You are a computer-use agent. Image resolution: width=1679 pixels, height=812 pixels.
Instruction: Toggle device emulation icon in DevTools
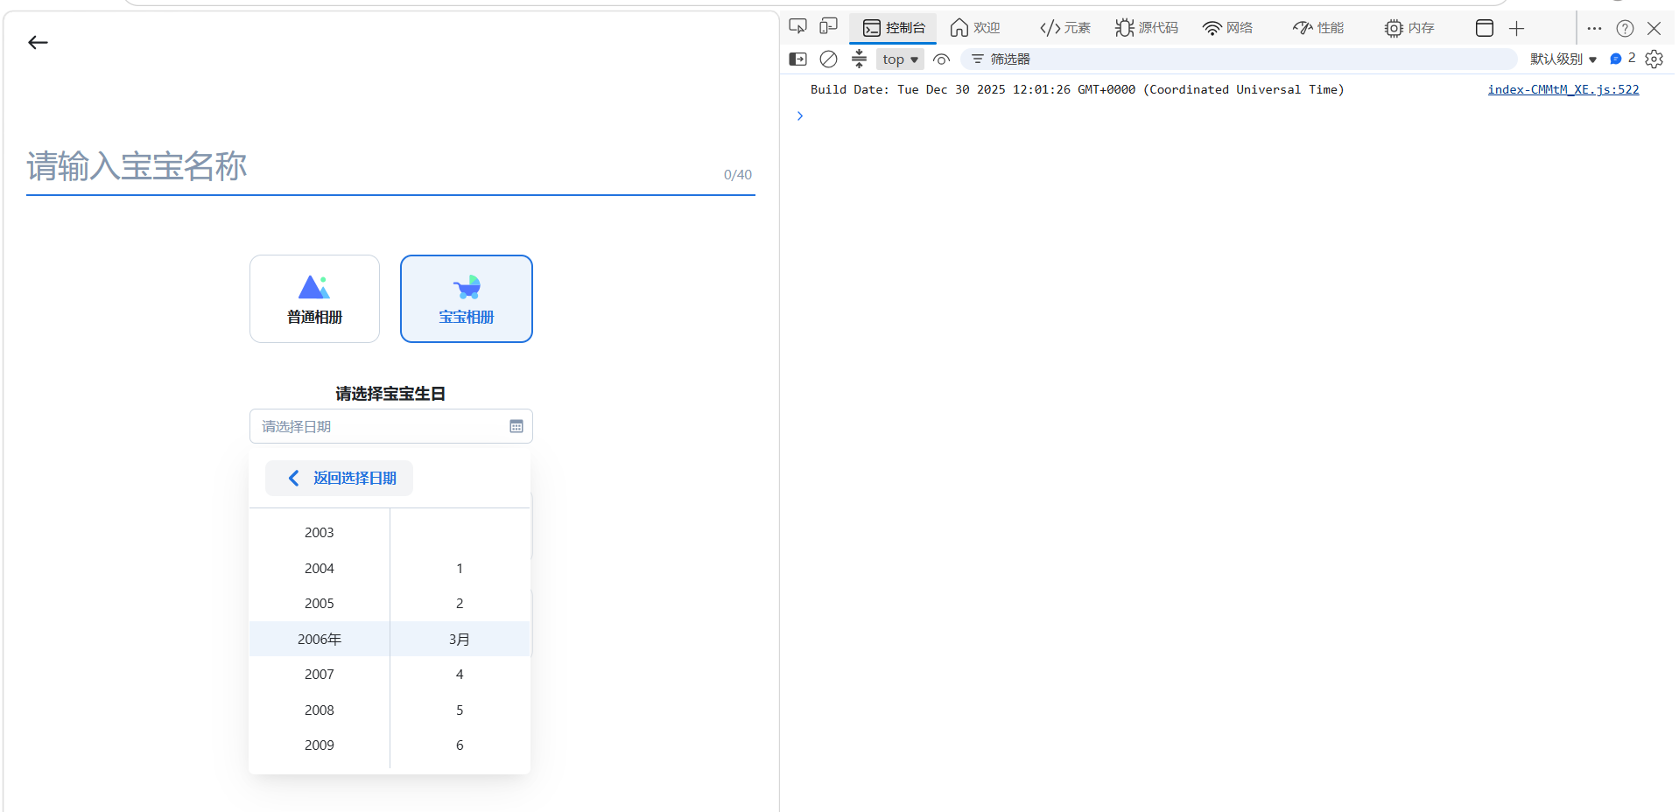point(828,27)
